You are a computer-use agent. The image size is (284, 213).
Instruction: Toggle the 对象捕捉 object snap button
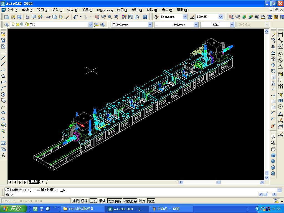click(x=115, y=201)
